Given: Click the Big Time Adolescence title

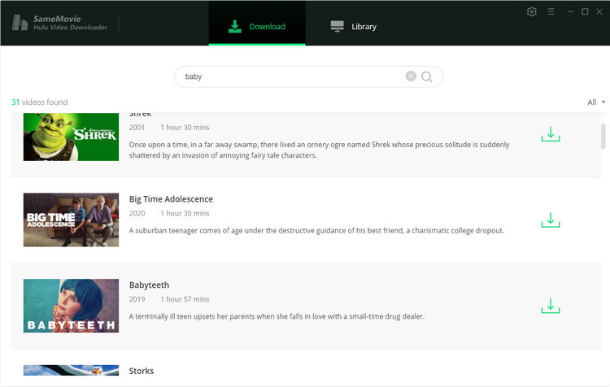Looking at the screenshot, I should (171, 199).
